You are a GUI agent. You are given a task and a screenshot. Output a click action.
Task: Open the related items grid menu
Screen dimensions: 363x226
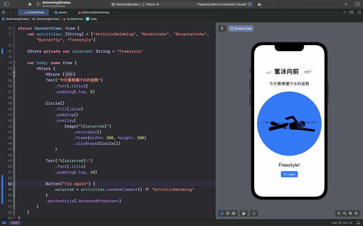click(3, 12)
